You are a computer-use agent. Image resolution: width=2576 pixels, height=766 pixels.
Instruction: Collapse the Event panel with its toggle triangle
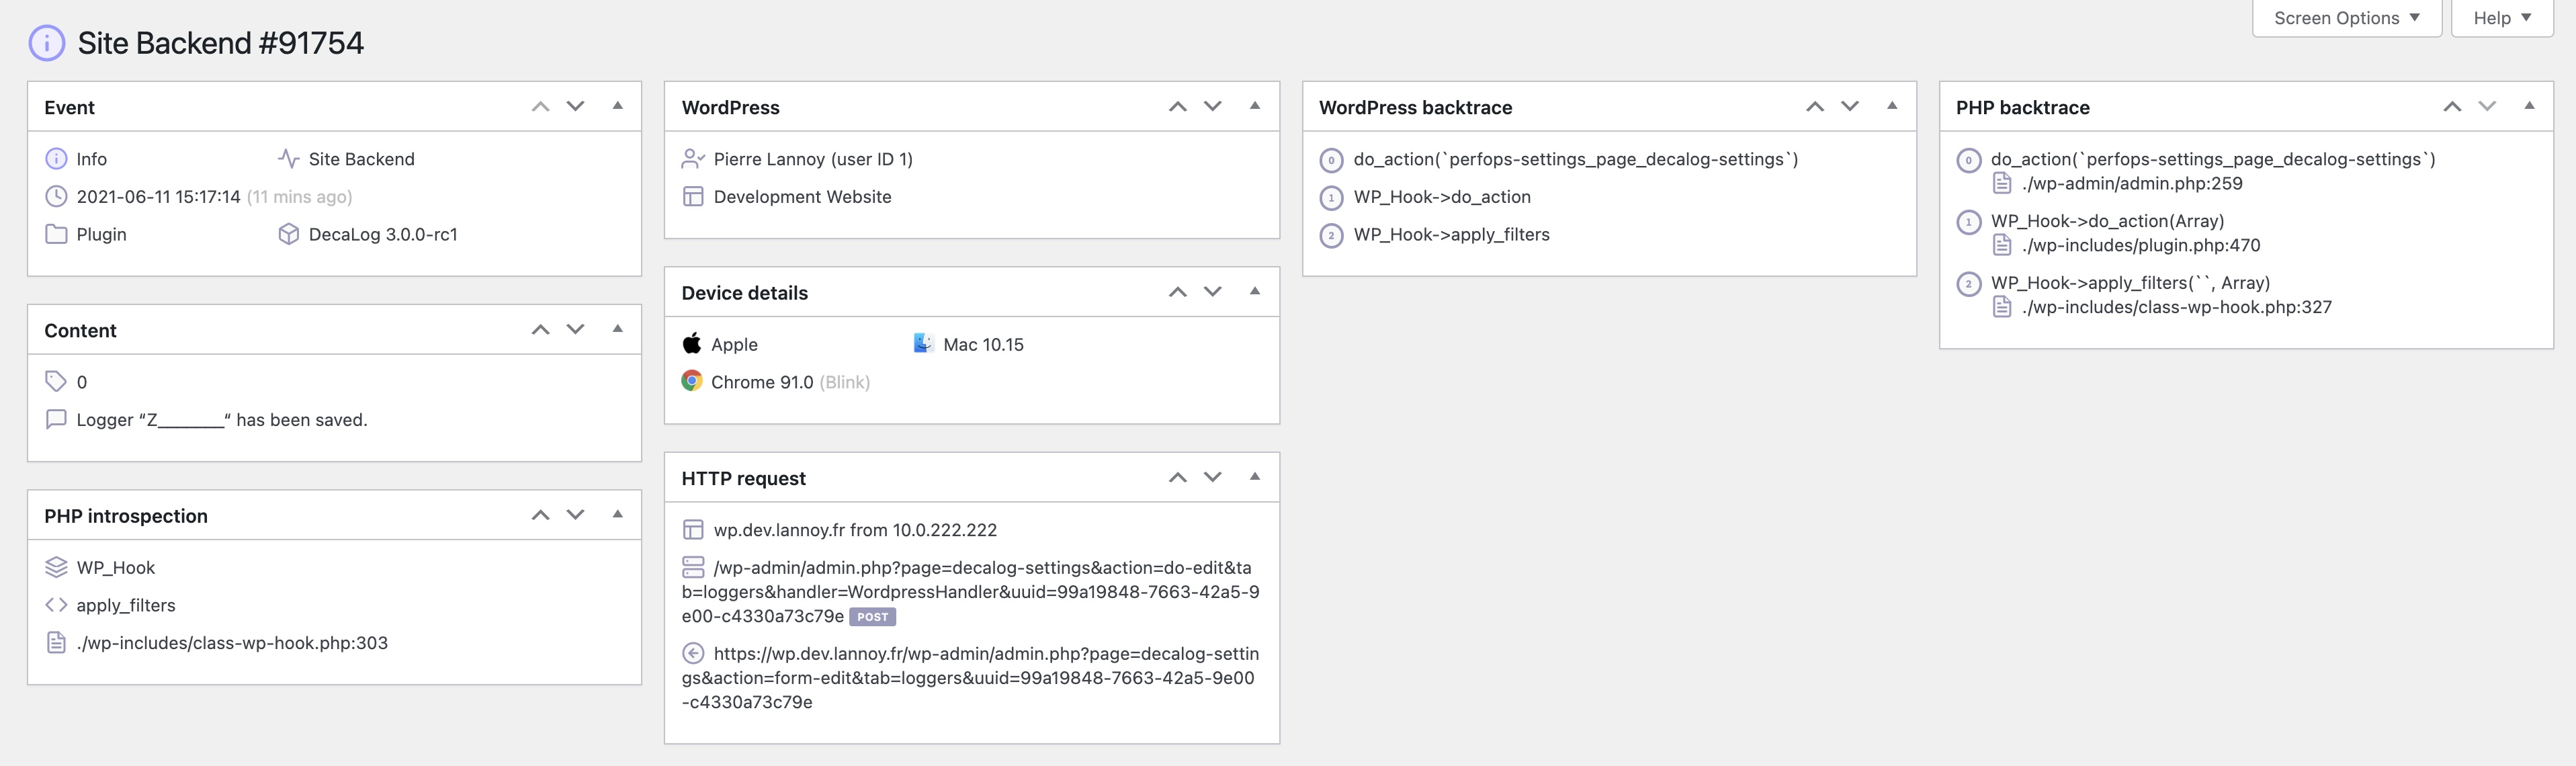(617, 106)
